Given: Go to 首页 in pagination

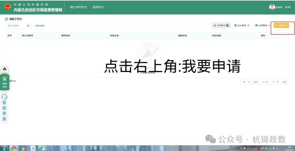Looking at the screenshot, I should [256, 82].
